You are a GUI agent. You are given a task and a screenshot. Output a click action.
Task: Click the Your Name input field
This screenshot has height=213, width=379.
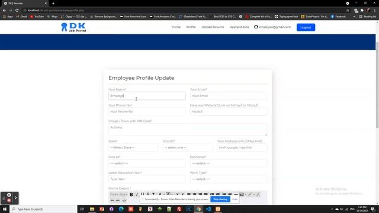147,96
